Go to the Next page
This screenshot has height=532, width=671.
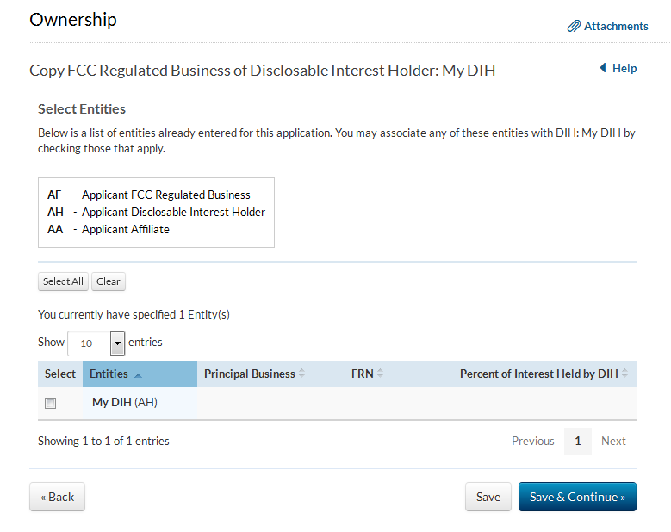[x=613, y=441]
